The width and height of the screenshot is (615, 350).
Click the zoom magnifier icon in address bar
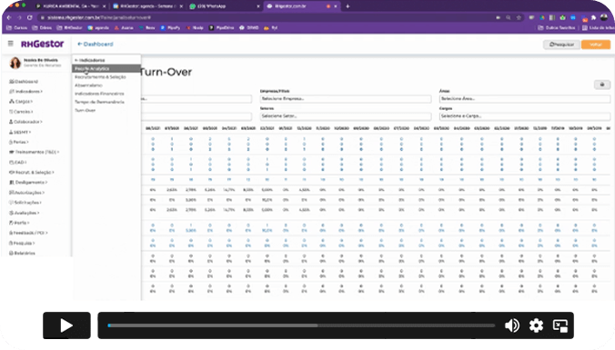click(509, 17)
